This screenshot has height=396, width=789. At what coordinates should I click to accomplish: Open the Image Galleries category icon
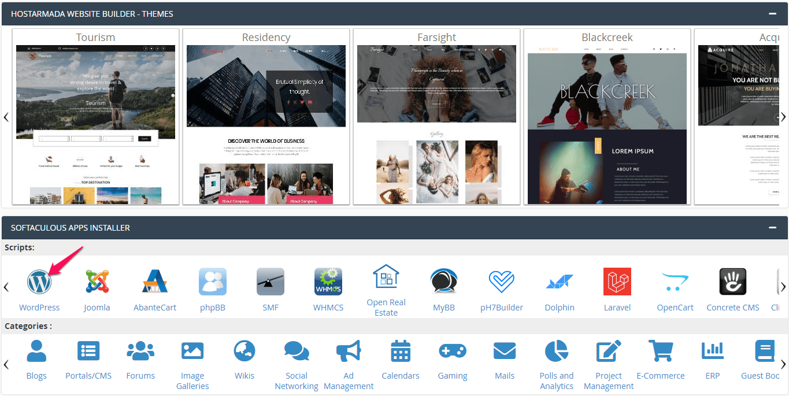click(192, 351)
